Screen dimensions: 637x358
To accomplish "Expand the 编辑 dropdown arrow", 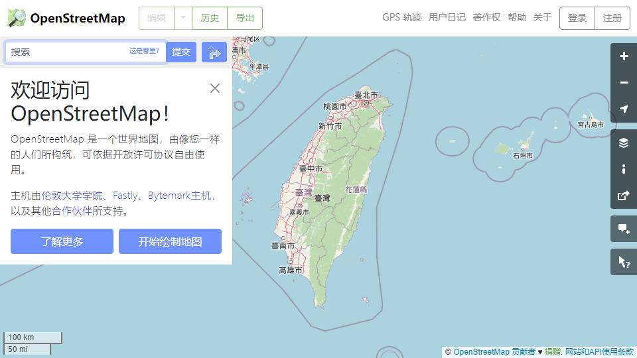I will tap(183, 18).
